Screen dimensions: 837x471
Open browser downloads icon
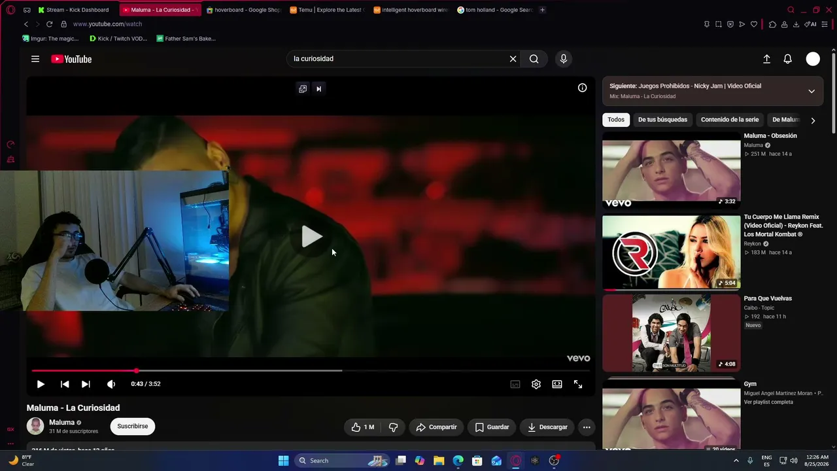(x=796, y=24)
